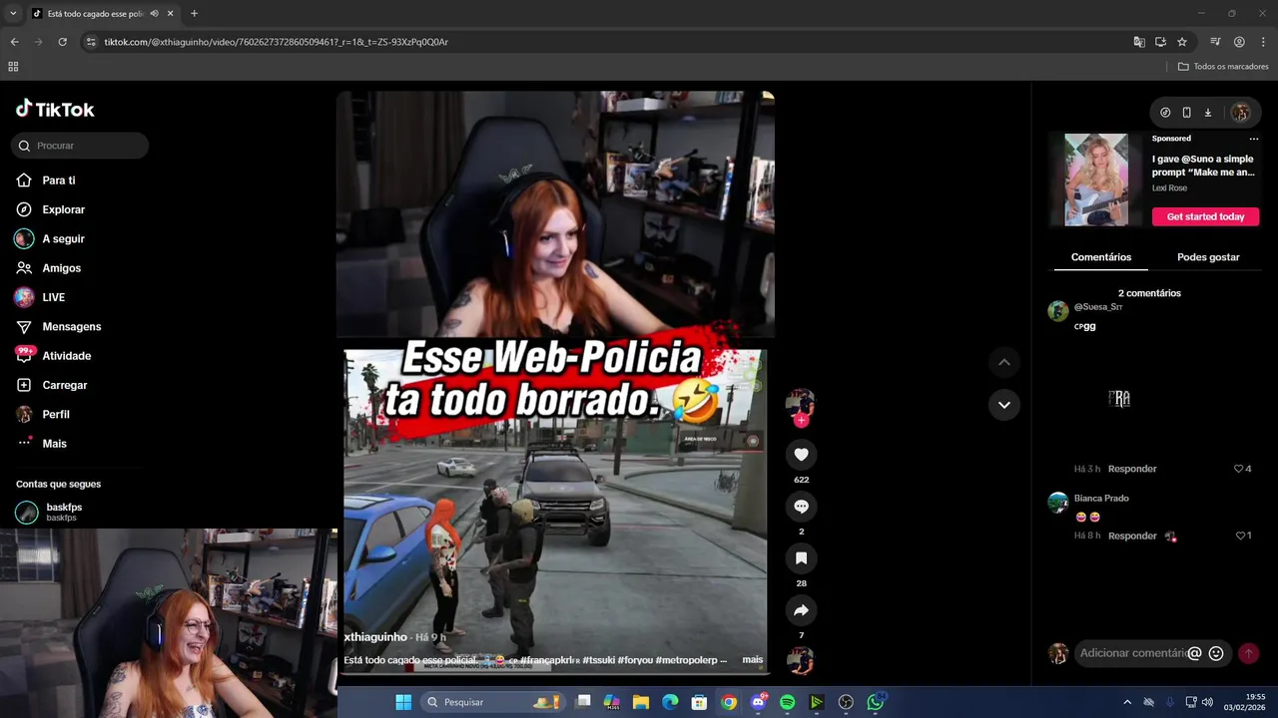1278x718 pixels.
Task: Open the profile avatar menu at top right
Action: click(x=1240, y=113)
